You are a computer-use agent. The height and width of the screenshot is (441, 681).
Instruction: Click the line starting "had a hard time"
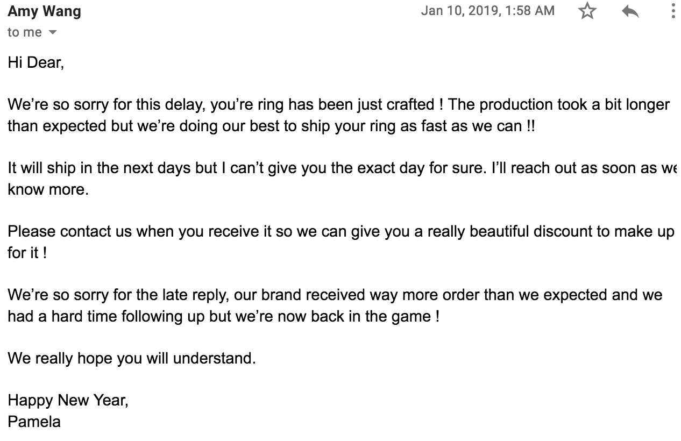[224, 316]
